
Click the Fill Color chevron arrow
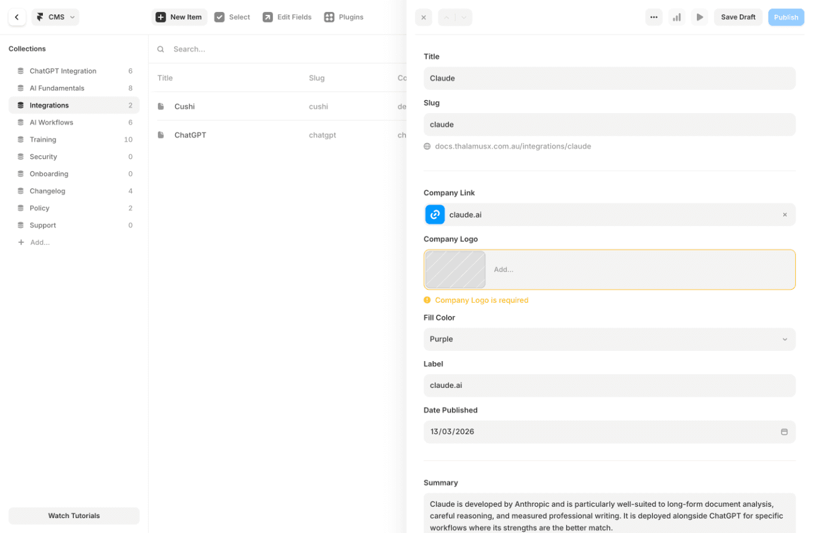pos(784,339)
